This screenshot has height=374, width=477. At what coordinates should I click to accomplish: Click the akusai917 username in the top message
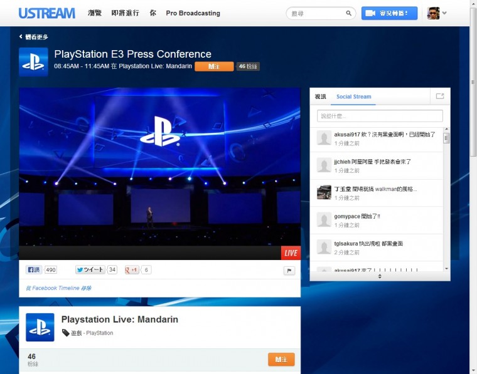point(347,135)
